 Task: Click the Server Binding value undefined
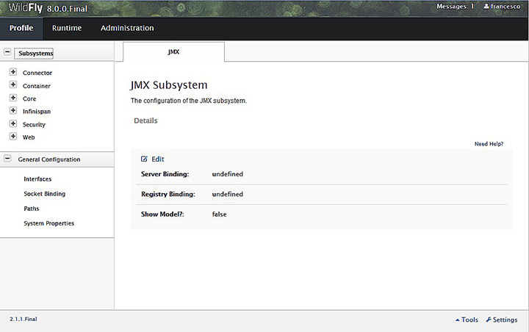coord(227,174)
